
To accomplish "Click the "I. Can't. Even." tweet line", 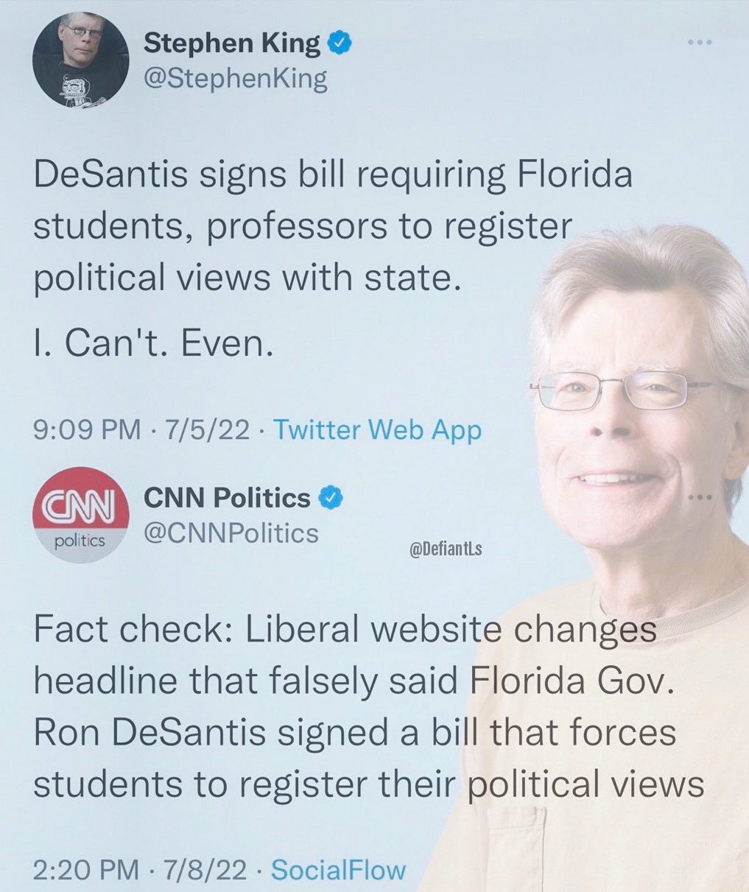I will pyautogui.click(x=154, y=343).
